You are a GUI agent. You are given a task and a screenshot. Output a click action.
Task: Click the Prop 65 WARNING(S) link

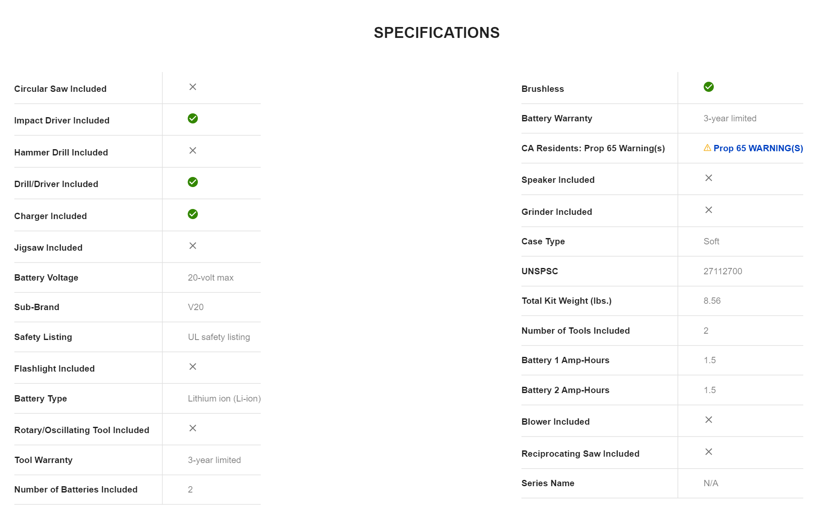pos(758,148)
